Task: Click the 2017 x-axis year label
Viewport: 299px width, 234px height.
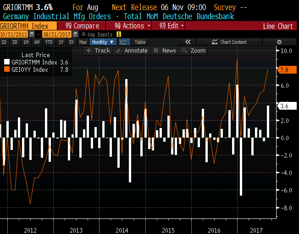Action: tap(256, 230)
